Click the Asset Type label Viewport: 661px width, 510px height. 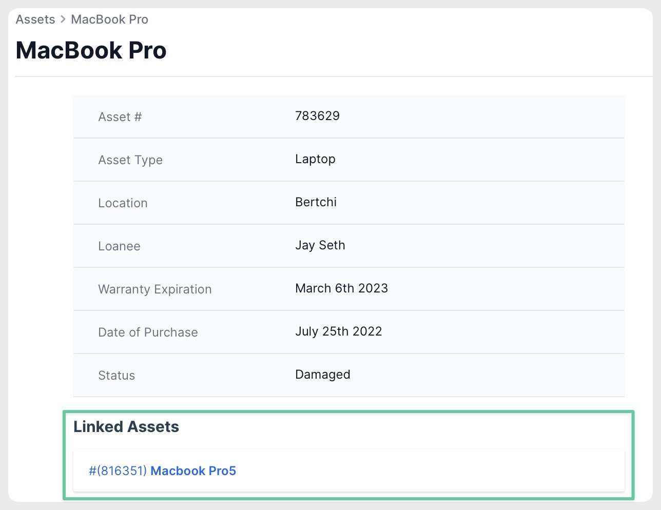pos(130,160)
